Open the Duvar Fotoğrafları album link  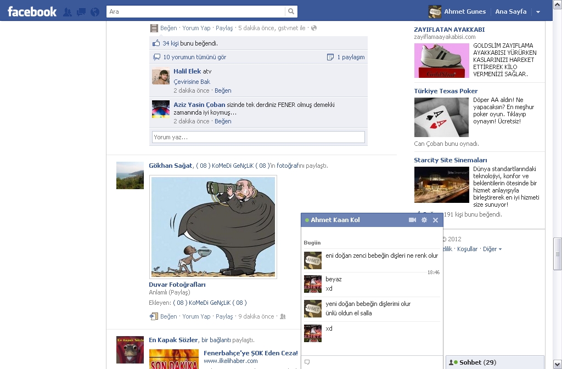177,285
